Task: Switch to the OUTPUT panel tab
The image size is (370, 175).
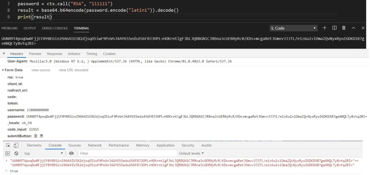Action: pos(30,28)
